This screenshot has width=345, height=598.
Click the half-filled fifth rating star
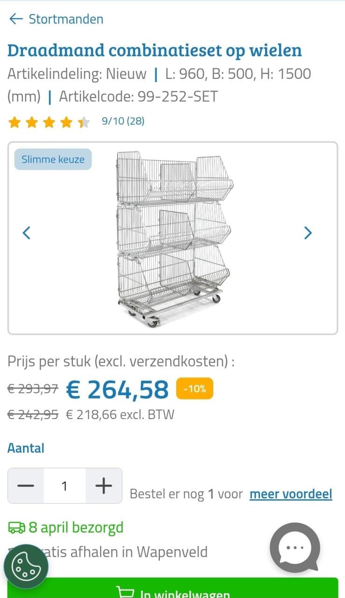pos(82,121)
